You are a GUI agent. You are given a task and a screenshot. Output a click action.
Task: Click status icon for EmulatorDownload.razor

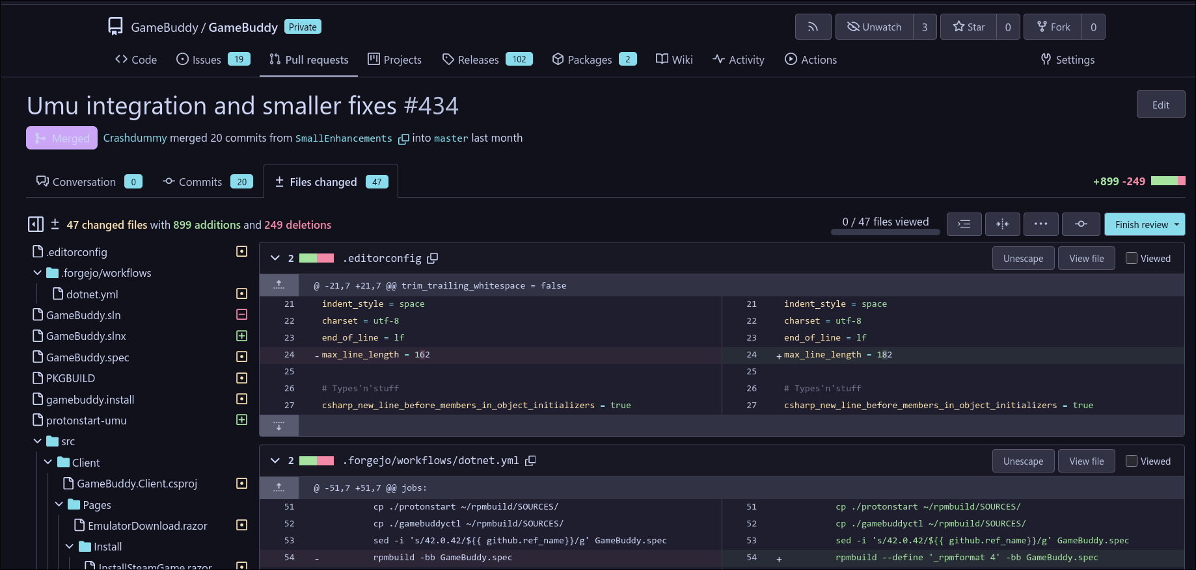click(x=241, y=525)
